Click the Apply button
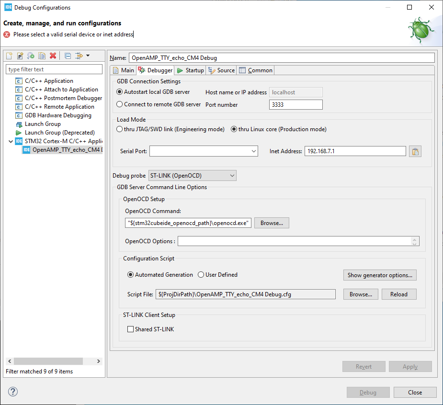443x405 pixels. pos(410,367)
